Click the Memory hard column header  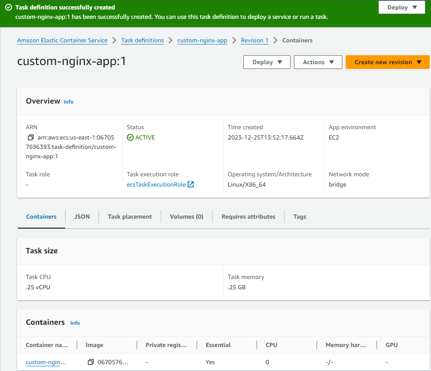346,345
